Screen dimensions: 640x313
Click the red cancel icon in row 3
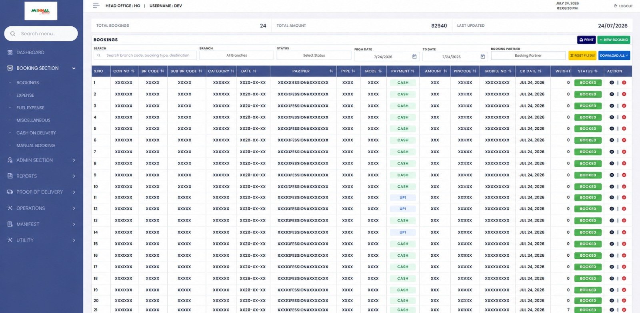click(624, 106)
